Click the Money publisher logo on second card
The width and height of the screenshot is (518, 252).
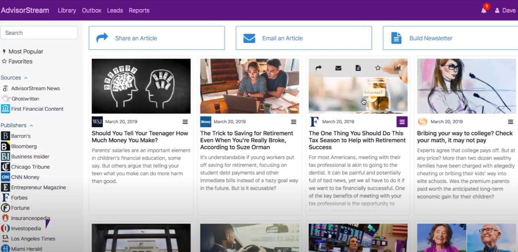point(205,122)
